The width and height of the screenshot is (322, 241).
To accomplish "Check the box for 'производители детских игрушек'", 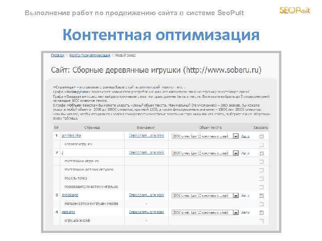I will point(261,187).
